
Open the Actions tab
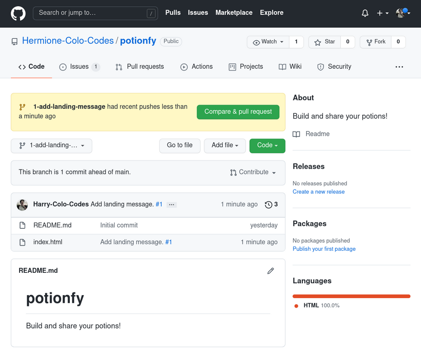pos(197,67)
